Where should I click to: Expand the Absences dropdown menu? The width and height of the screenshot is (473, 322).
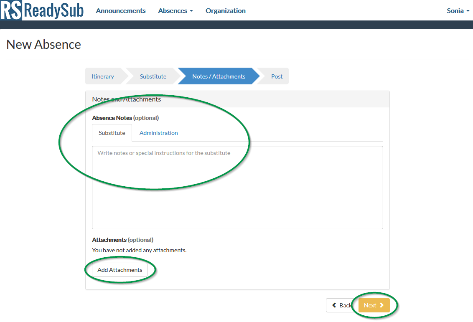point(175,10)
